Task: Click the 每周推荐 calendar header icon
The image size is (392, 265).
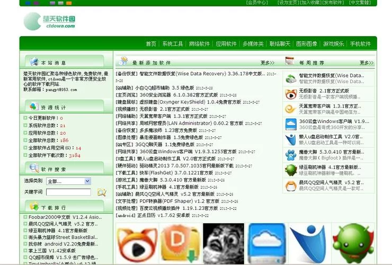Action: coord(290,61)
